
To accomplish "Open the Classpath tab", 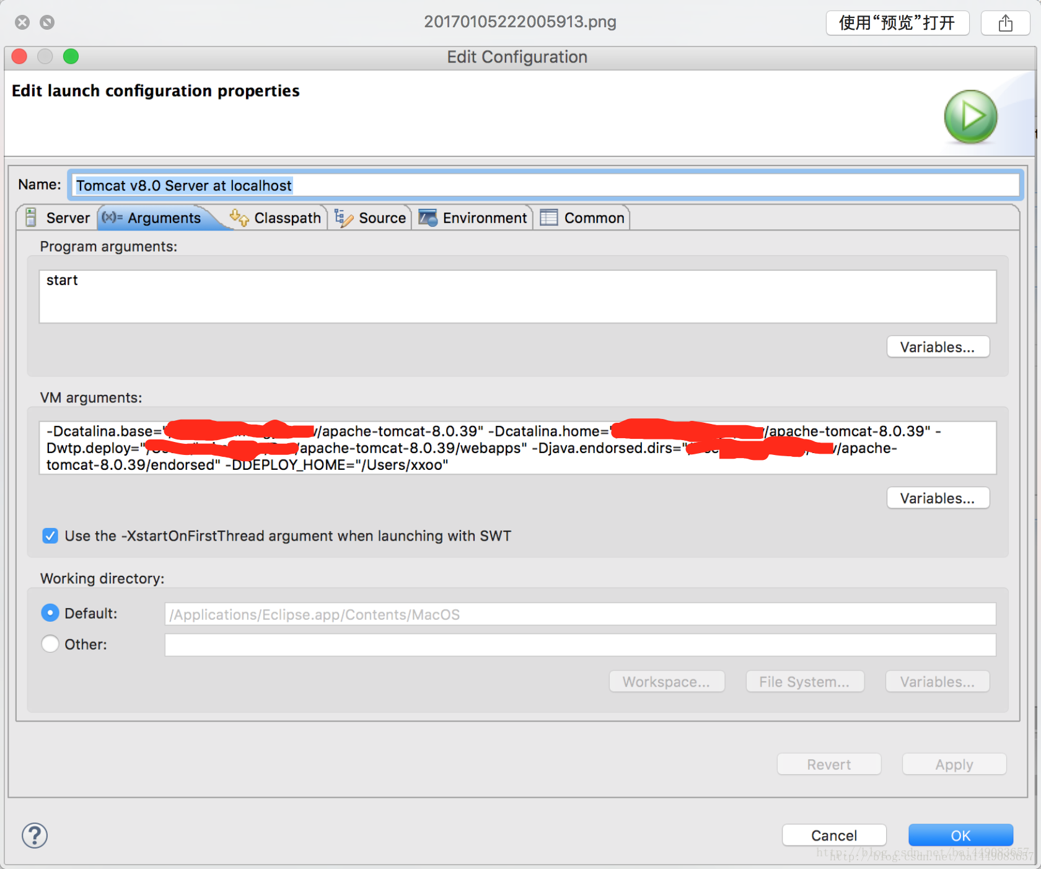I will click(275, 218).
